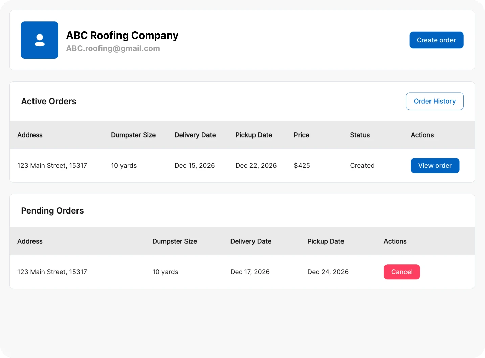Image resolution: width=485 pixels, height=358 pixels.
Task: Click Delivery Date header in Pending Orders
Action: 251,241
